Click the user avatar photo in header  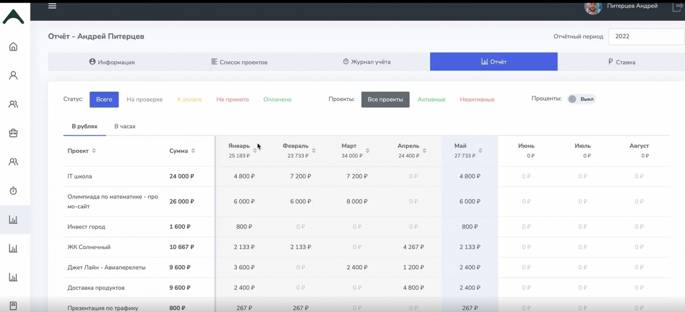coord(593,7)
